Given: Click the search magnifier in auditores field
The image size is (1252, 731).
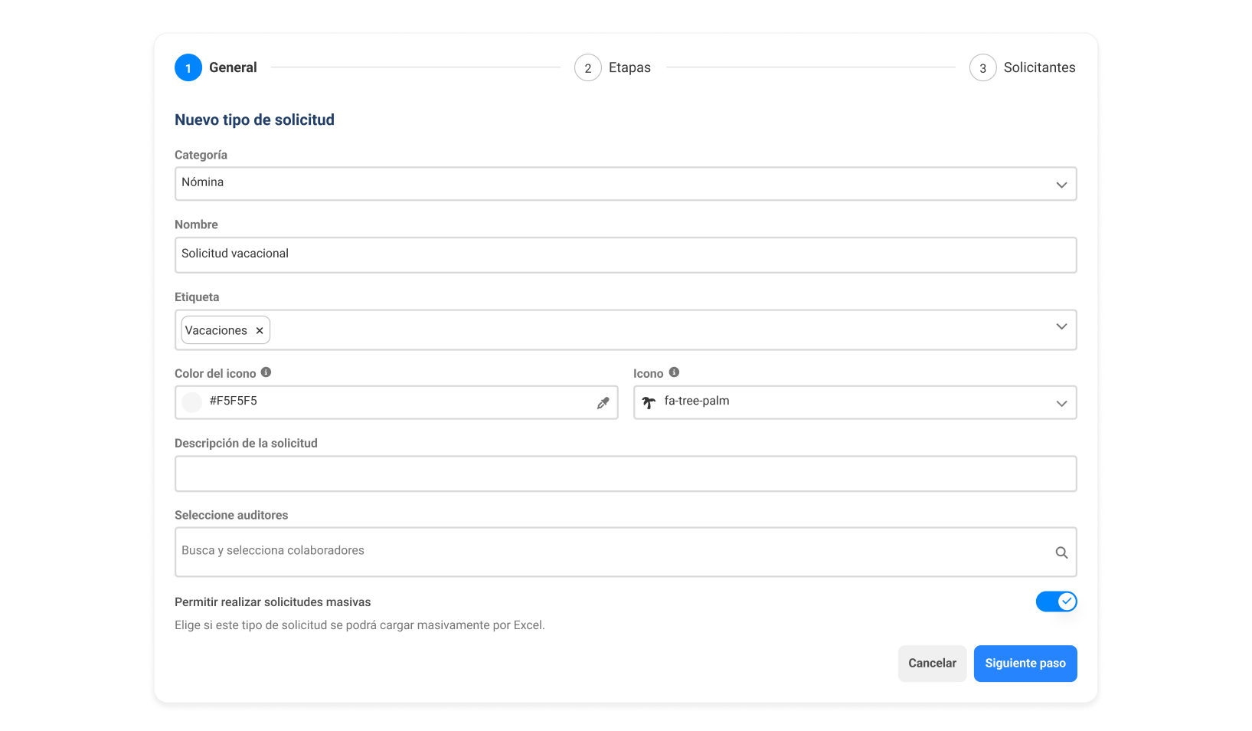Looking at the screenshot, I should pos(1061,552).
